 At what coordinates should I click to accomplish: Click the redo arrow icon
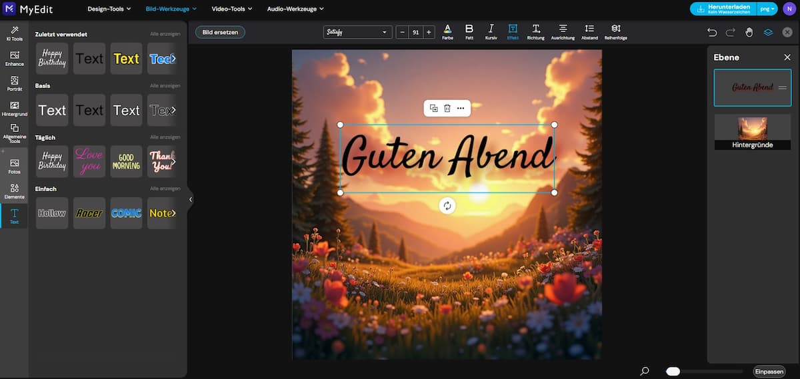pos(731,32)
